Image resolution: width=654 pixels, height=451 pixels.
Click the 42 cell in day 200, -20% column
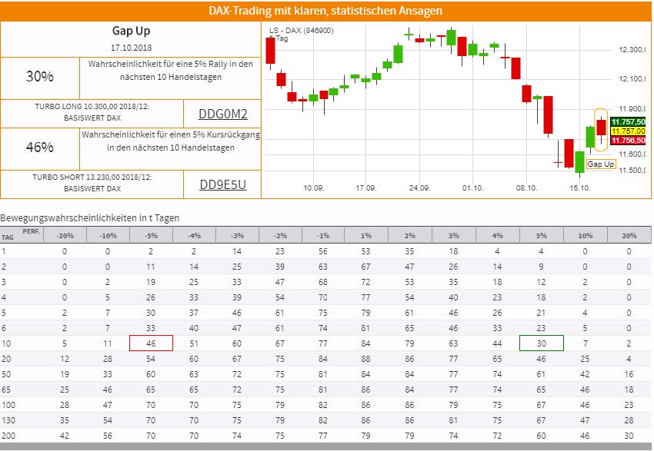(65, 436)
